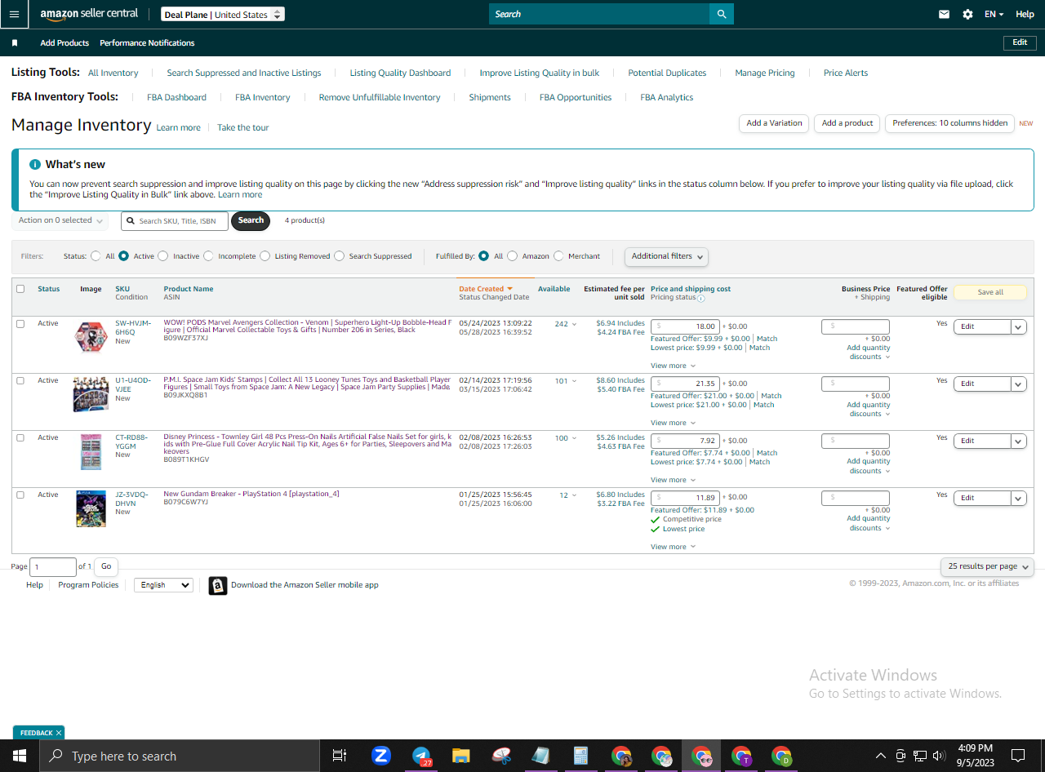Image resolution: width=1045 pixels, height=772 pixels.
Task: Select the Inactive status radio button
Action: click(x=162, y=256)
